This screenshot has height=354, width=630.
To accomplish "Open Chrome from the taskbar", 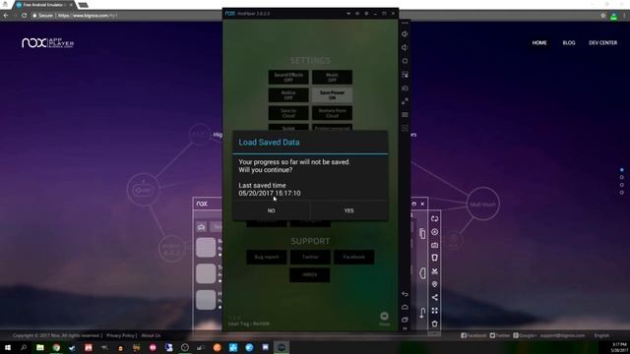I will pyautogui.click(x=56, y=347).
